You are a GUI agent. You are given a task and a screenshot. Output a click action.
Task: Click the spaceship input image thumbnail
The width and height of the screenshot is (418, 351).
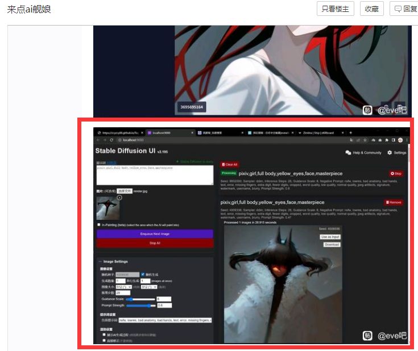click(108, 208)
